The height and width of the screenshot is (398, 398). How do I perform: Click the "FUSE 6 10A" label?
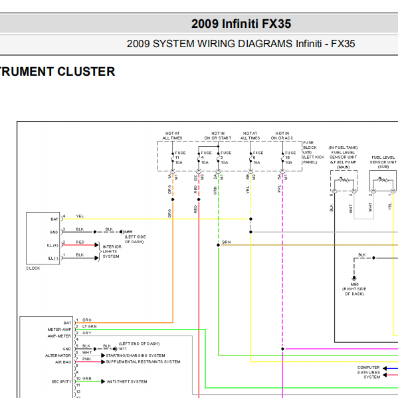tap(258, 157)
